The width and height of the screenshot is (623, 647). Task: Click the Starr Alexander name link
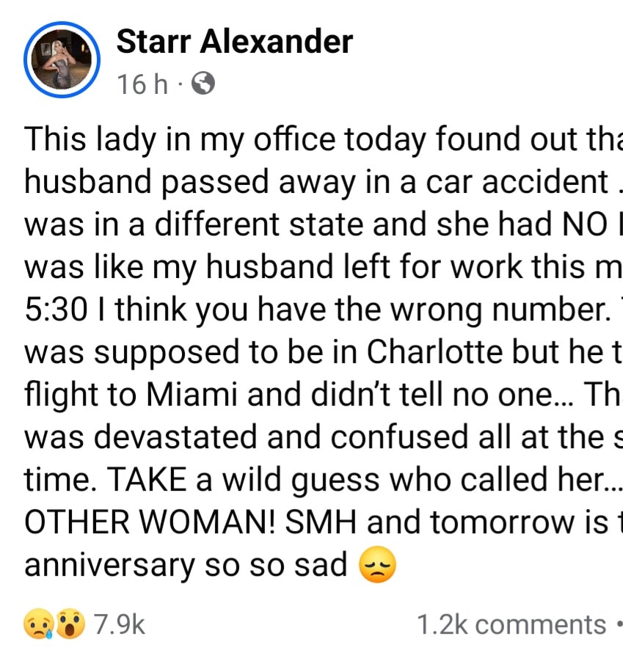click(234, 42)
